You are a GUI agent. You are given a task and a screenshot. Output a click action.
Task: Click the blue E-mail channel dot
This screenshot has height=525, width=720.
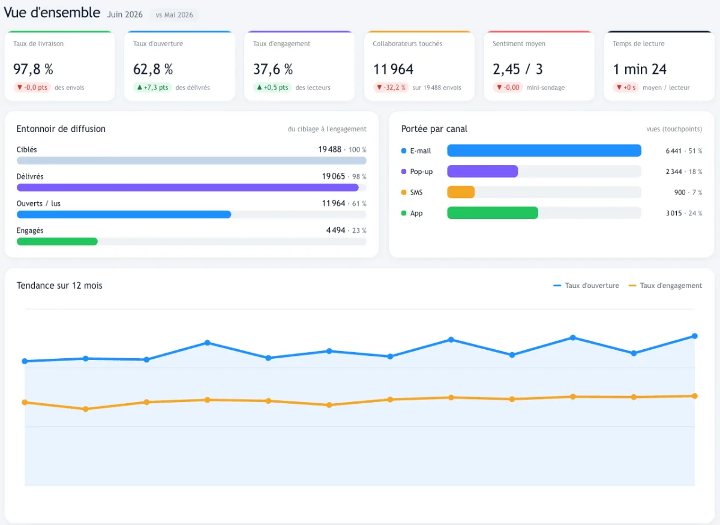click(x=404, y=151)
